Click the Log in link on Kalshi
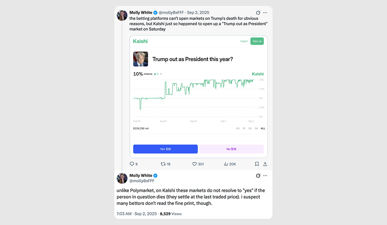Screen dimensions: 387x225 pyautogui.click(x=244, y=41)
